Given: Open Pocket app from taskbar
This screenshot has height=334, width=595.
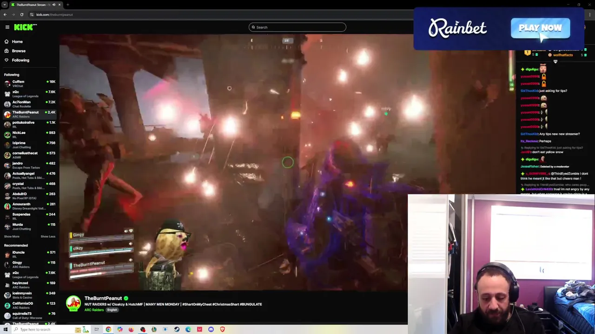Looking at the screenshot, I should point(199,329).
